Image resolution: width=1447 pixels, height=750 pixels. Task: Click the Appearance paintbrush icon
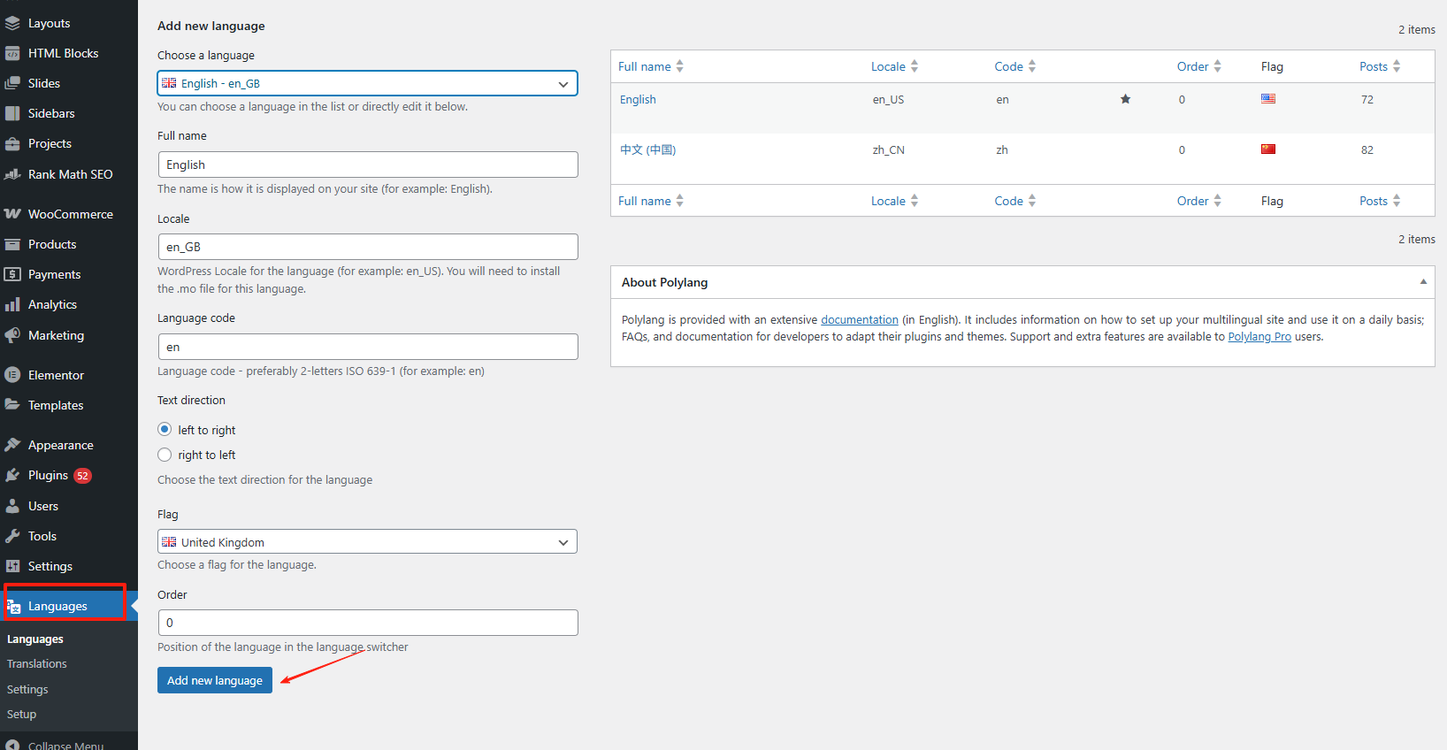click(x=12, y=445)
